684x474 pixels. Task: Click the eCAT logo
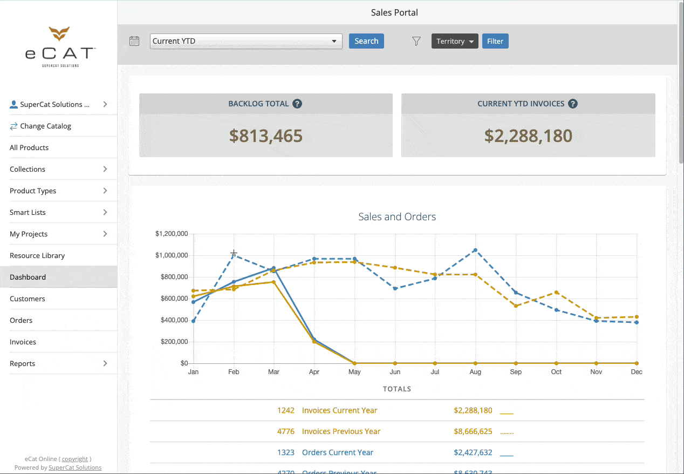coord(60,47)
